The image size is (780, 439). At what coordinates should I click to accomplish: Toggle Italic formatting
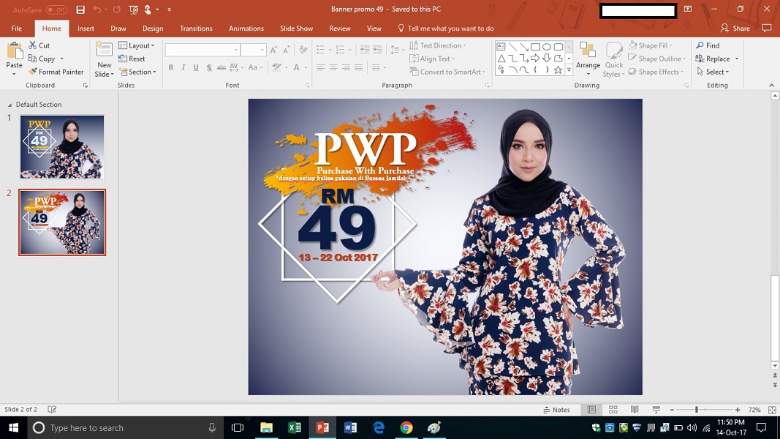183,67
